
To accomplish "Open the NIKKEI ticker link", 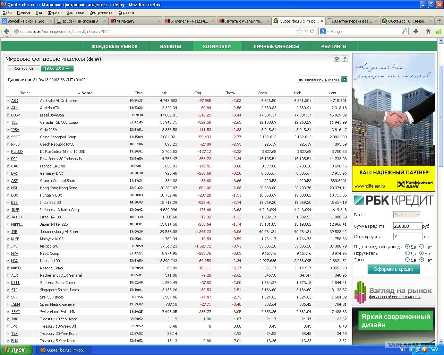I will coord(17,224).
